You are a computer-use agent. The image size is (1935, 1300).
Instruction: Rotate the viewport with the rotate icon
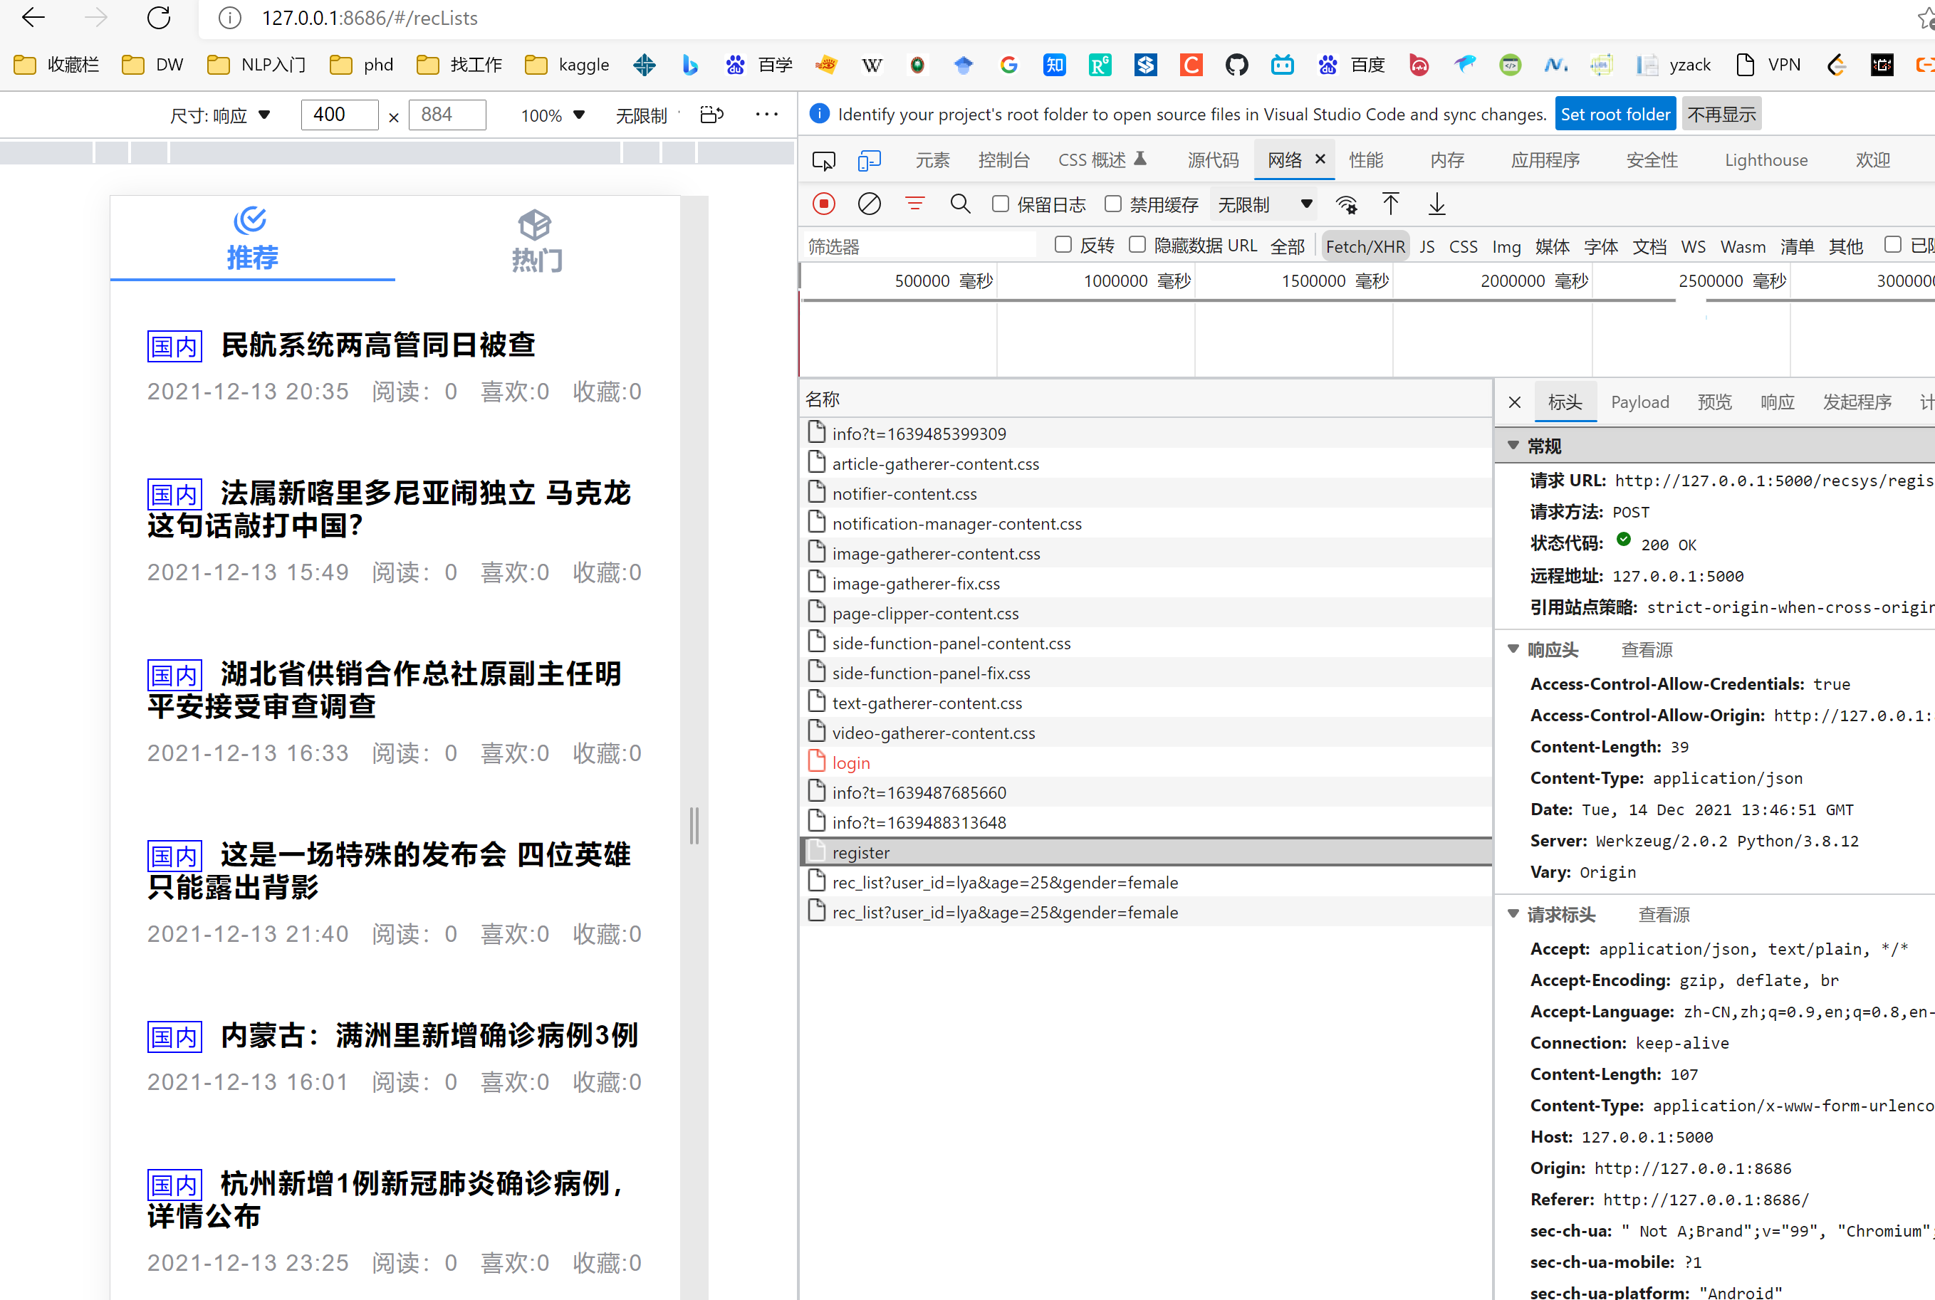point(711,115)
